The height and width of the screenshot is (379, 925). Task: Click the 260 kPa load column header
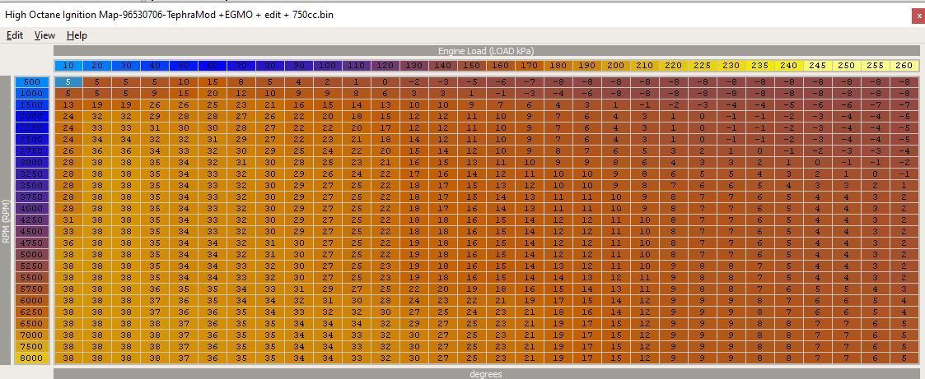click(x=904, y=66)
